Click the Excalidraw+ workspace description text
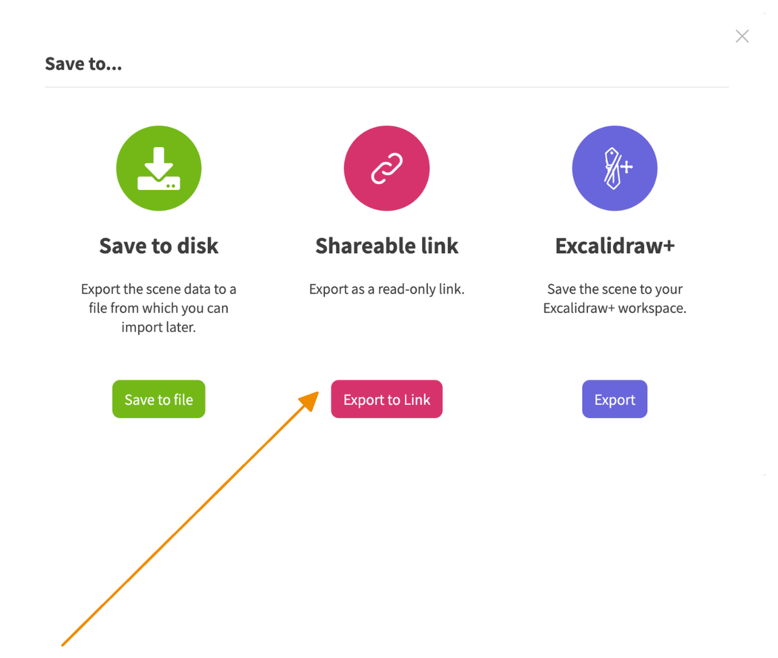This screenshot has width=778, height=658. (614, 298)
